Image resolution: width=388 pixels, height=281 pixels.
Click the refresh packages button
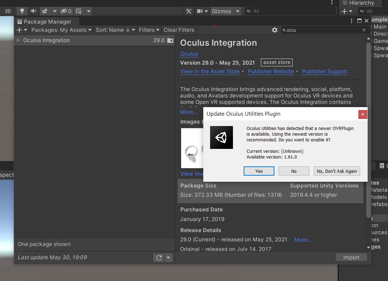pos(159,258)
